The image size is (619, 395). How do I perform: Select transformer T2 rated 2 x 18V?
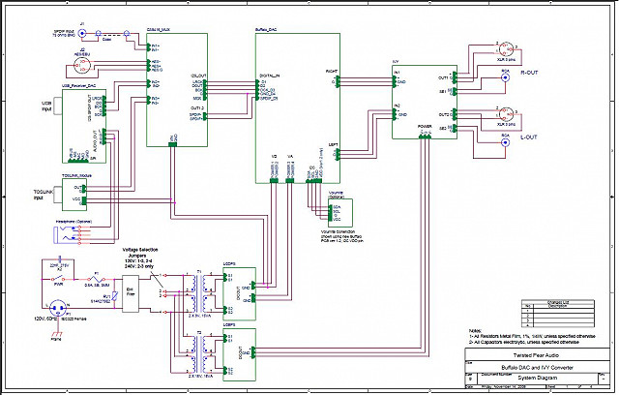(198, 353)
